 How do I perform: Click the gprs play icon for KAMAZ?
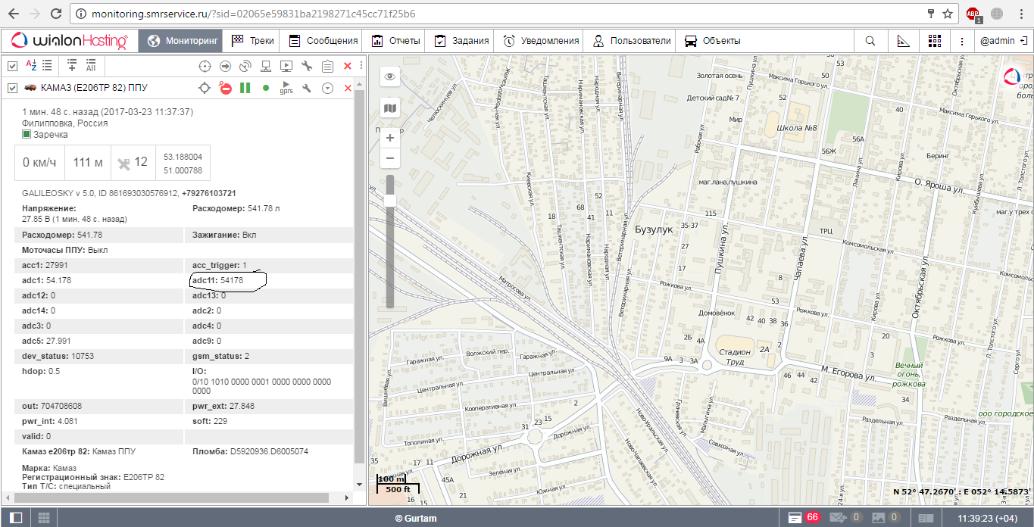pyautogui.click(x=286, y=88)
